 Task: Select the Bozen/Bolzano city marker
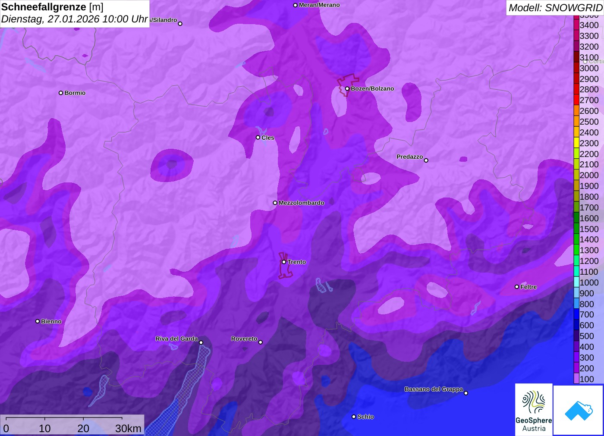(347, 88)
